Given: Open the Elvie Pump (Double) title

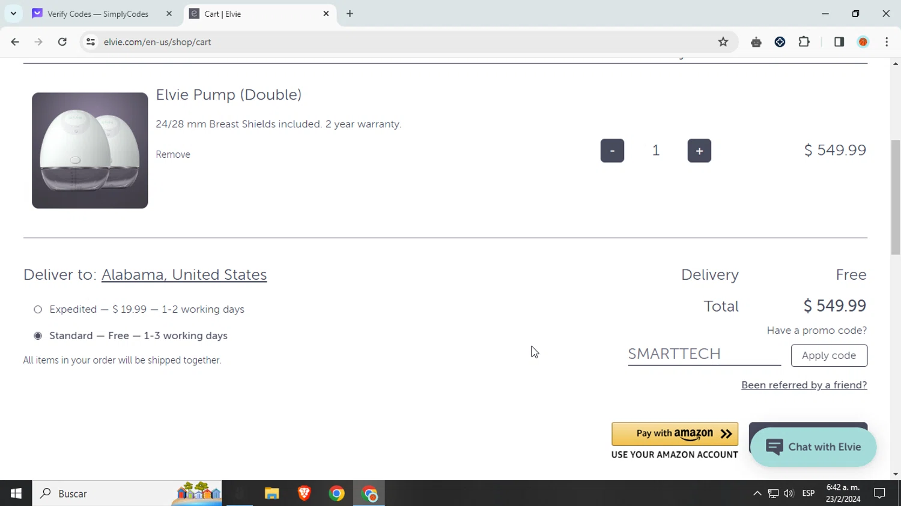Looking at the screenshot, I should tap(229, 95).
